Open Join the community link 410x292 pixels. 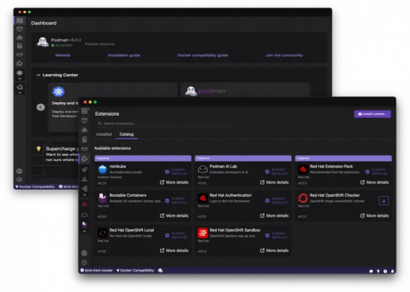(284, 56)
